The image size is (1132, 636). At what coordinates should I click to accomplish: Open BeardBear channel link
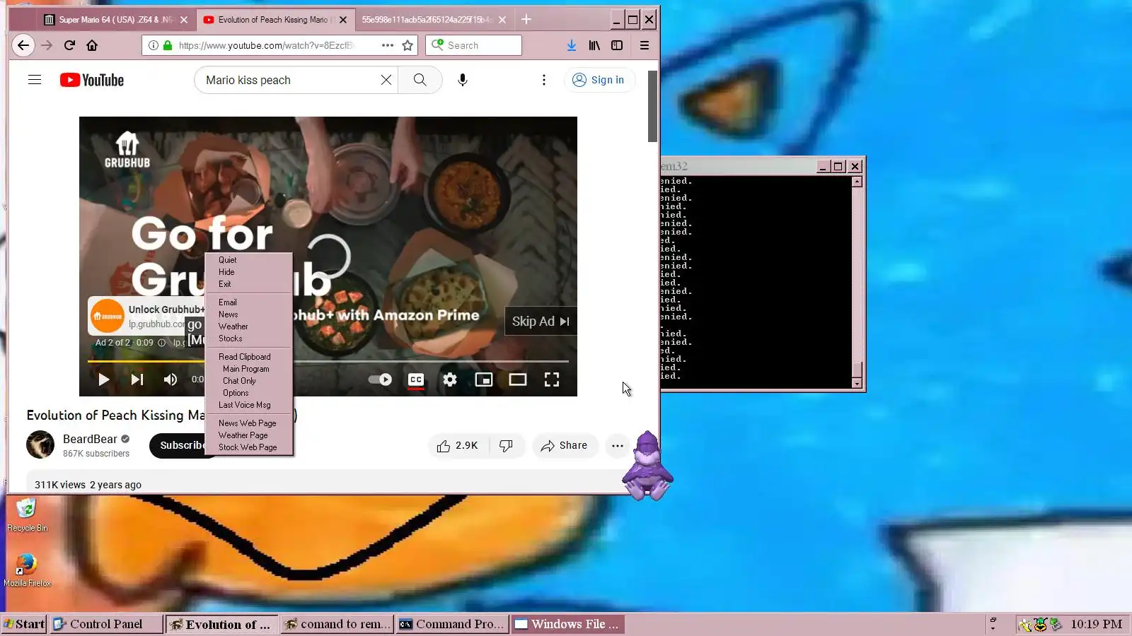[90, 439]
